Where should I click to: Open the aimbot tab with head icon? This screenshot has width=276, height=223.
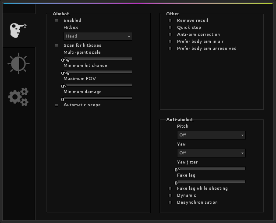pos(18,30)
